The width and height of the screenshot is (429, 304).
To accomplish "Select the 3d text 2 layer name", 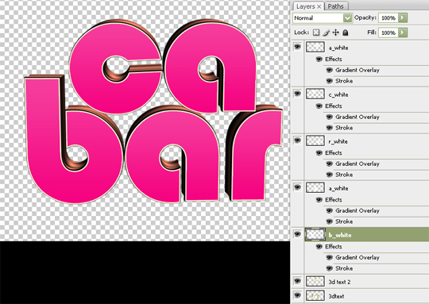I will [x=339, y=282].
